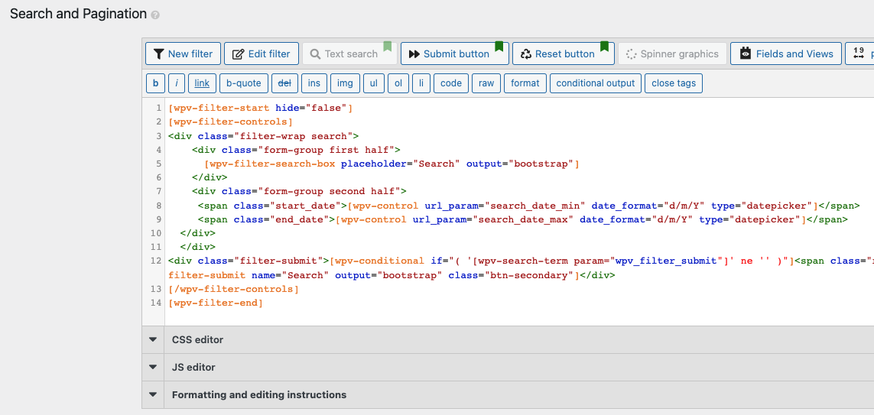The height and width of the screenshot is (415, 874).
Task: Click the filter-wrap search div line
Action: click(263, 136)
